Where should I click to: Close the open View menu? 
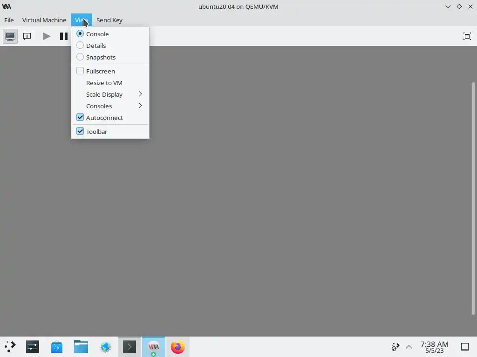pyautogui.click(x=82, y=20)
